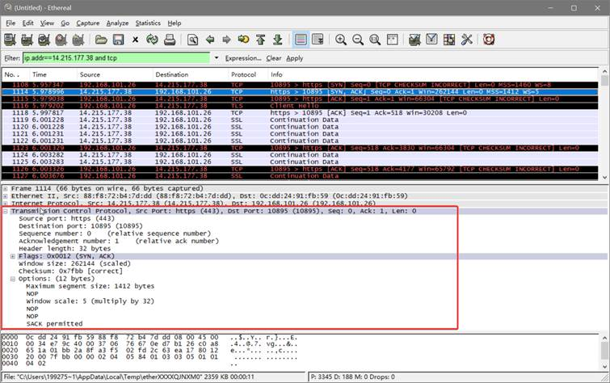Select packet 1124 Continuation Data row

tap(300, 155)
